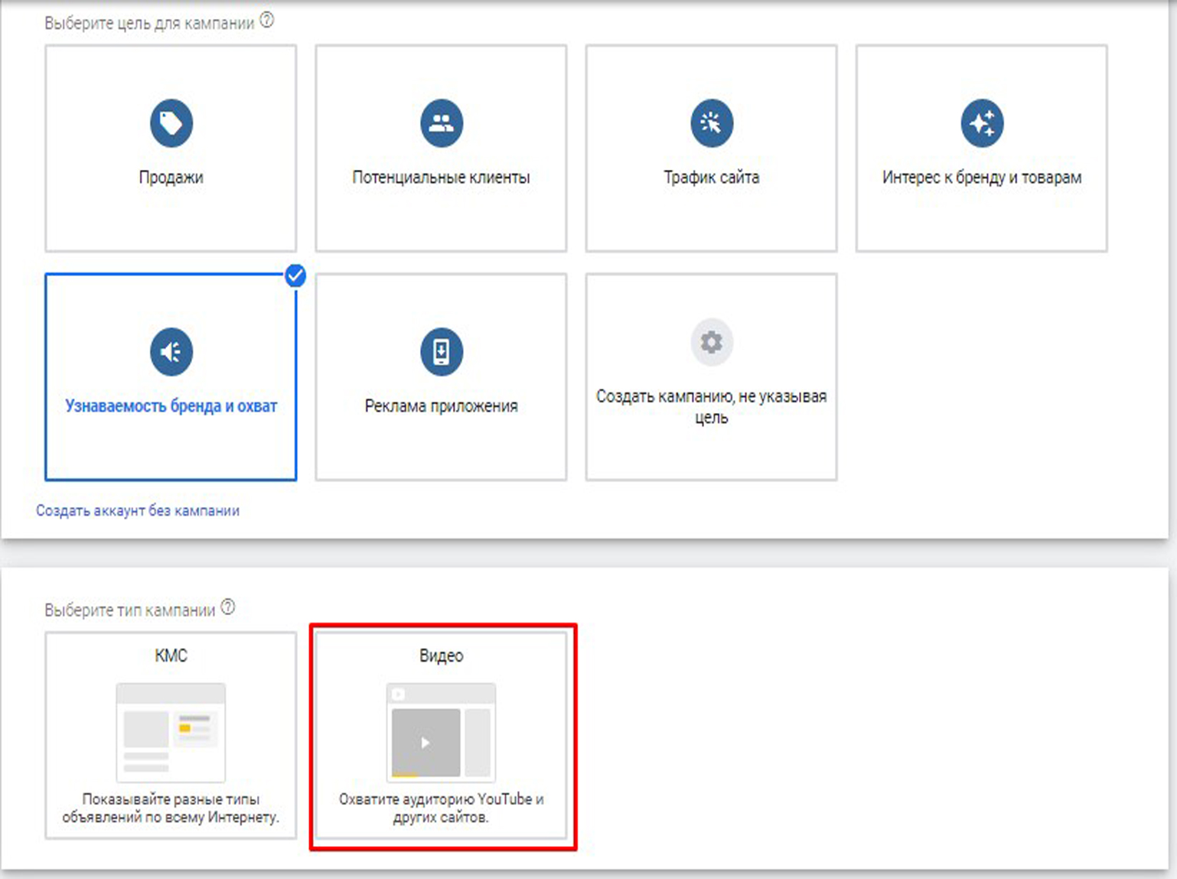Select the Видео campaign type title
This screenshot has width=1177, height=879.
point(441,656)
